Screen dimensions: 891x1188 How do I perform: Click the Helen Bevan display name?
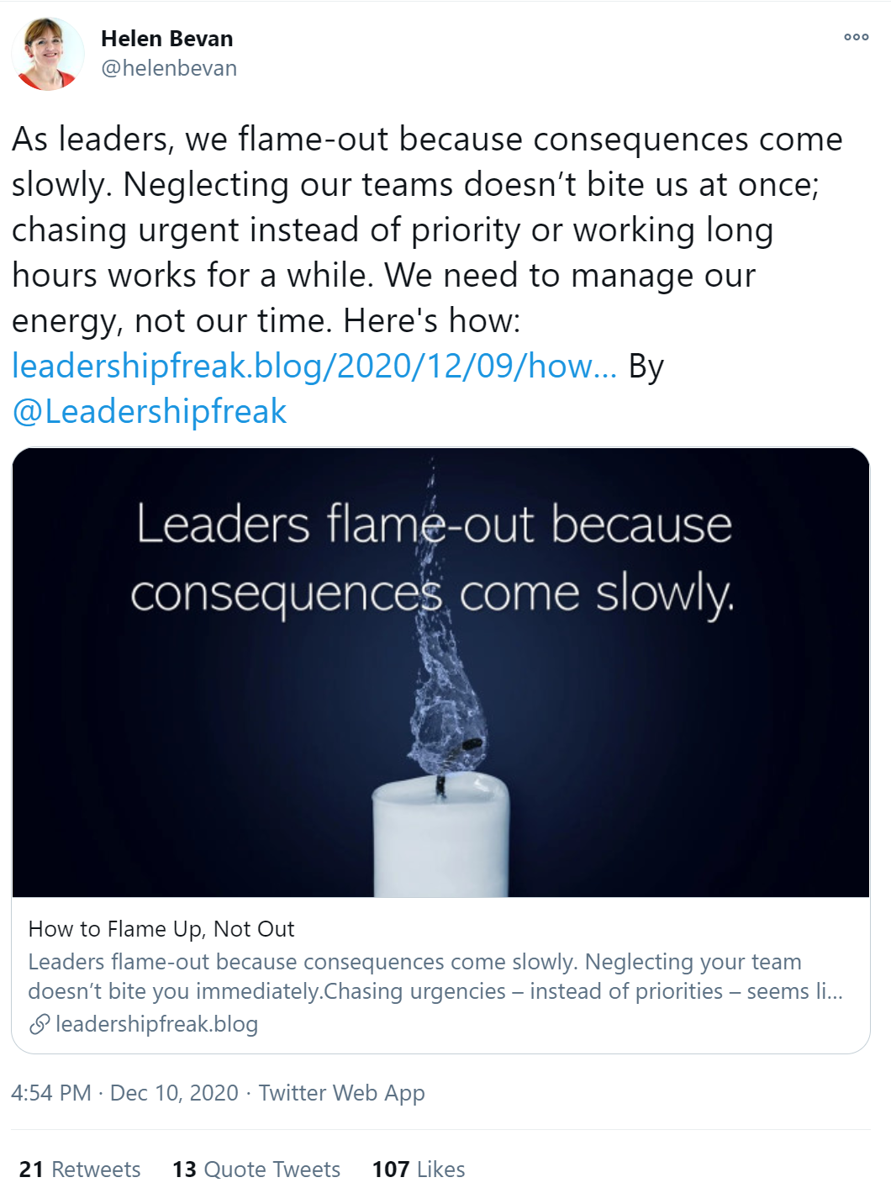point(166,39)
